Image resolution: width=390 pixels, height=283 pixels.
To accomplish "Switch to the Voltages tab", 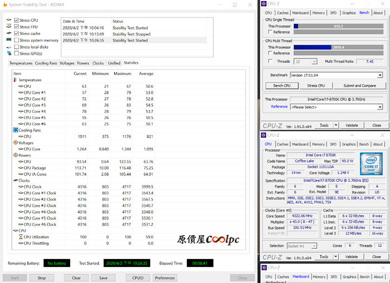I will (67, 63).
